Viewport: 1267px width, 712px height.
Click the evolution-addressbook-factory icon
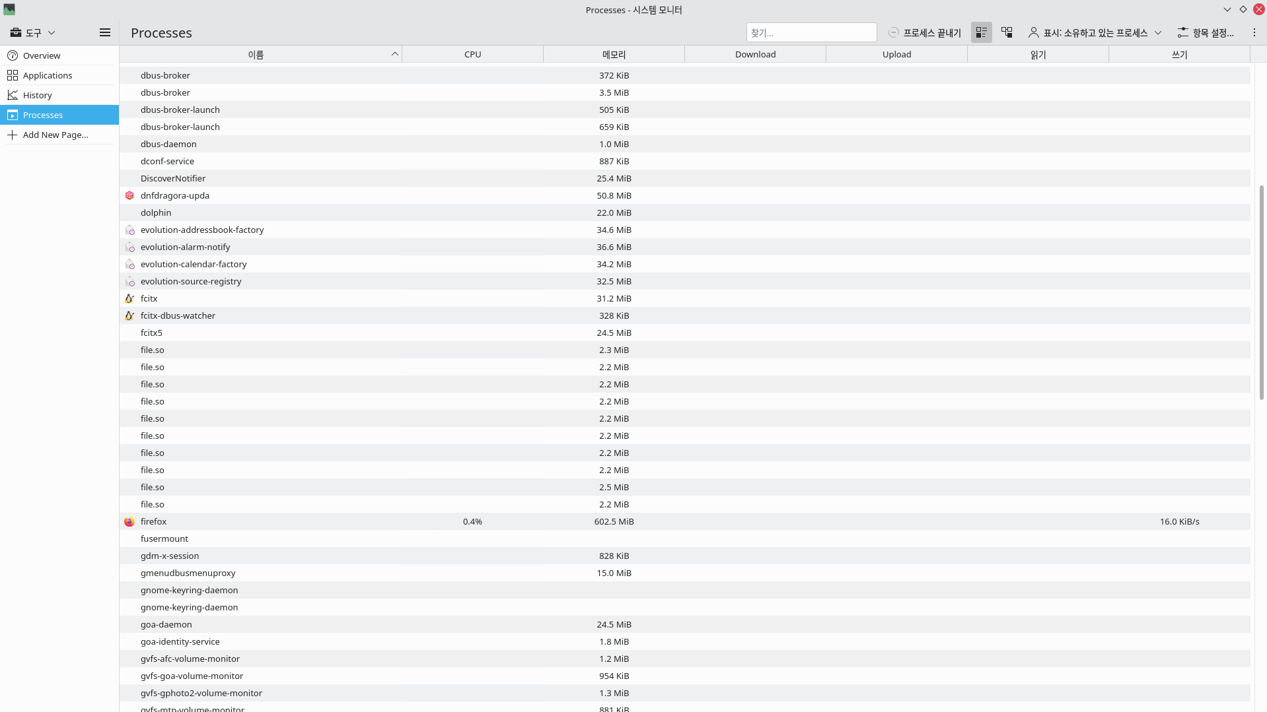pyautogui.click(x=129, y=230)
